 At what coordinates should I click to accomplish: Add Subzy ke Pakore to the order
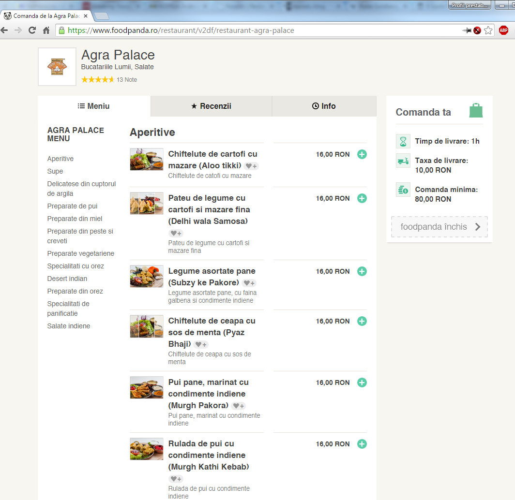coord(362,271)
